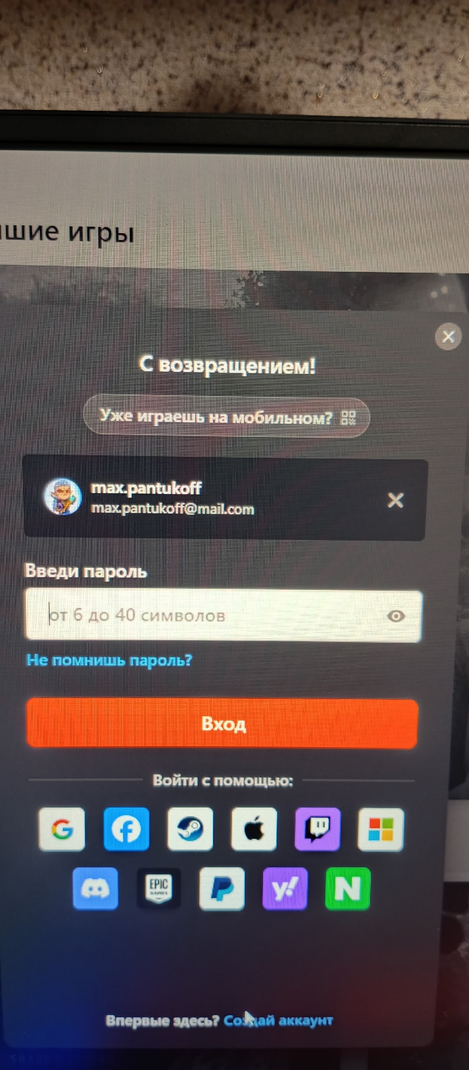Toggle password visibility eye icon
The image size is (469, 1070).
[x=396, y=616]
